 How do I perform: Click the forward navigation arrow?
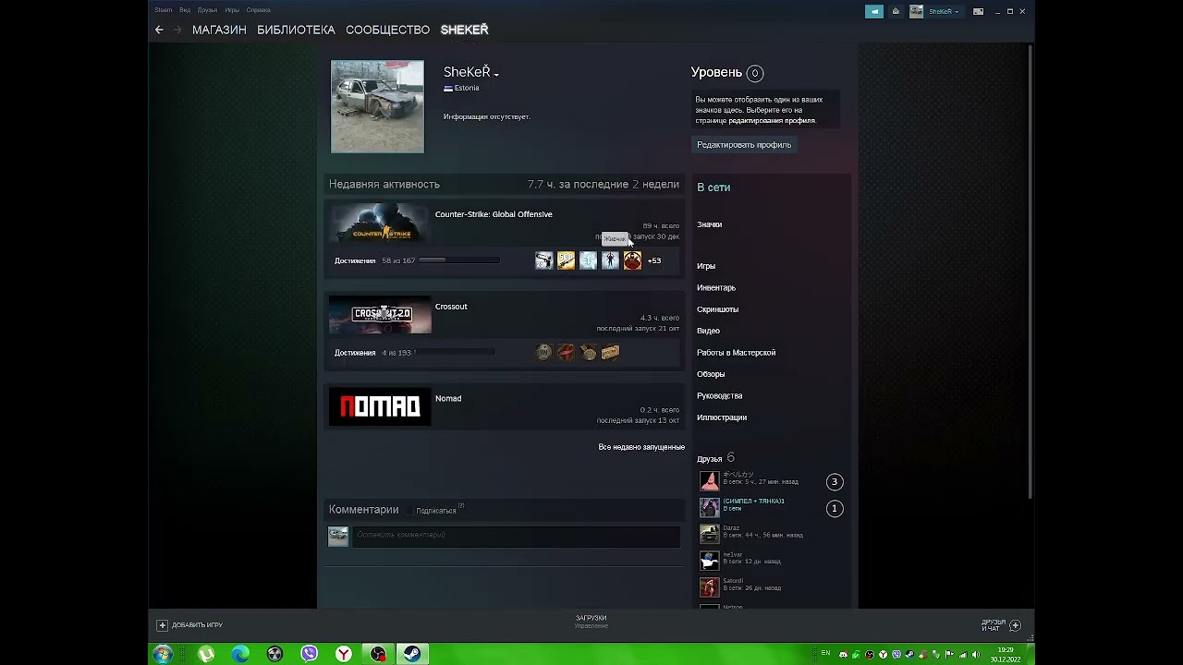[x=177, y=30]
